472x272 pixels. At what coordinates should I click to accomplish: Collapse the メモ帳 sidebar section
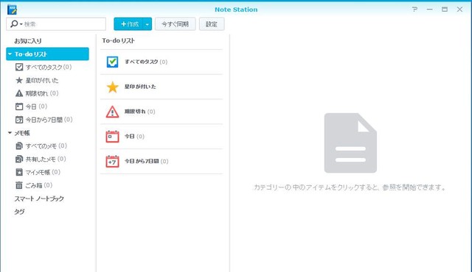(10, 132)
